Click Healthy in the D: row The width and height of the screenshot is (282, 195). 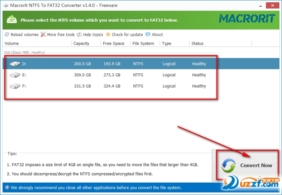tap(199, 64)
